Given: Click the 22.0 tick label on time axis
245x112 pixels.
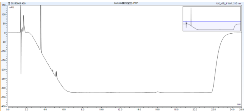Looking at the screenshot, I should (213, 109).
